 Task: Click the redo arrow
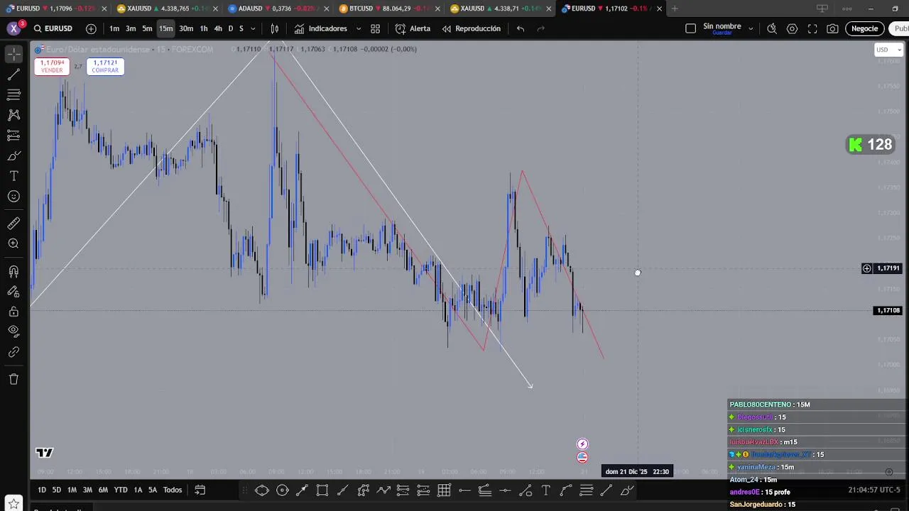click(x=541, y=28)
